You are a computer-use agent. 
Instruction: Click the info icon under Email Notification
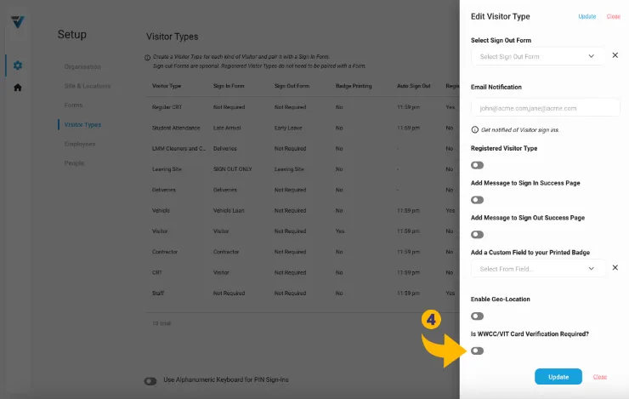474,130
